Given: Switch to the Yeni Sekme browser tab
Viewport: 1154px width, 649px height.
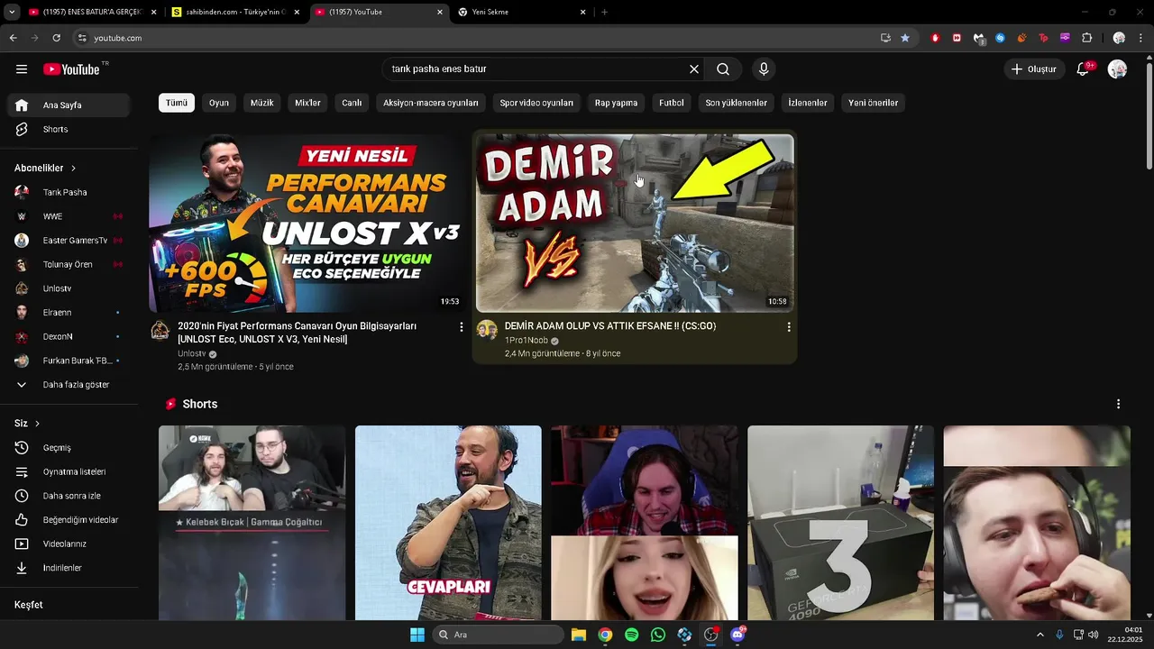Looking at the screenshot, I should (521, 12).
